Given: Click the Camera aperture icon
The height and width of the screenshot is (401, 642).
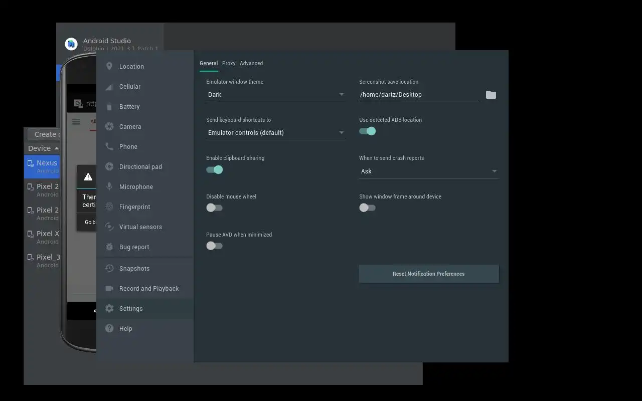Looking at the screenshot, I should tap(109, 126).
